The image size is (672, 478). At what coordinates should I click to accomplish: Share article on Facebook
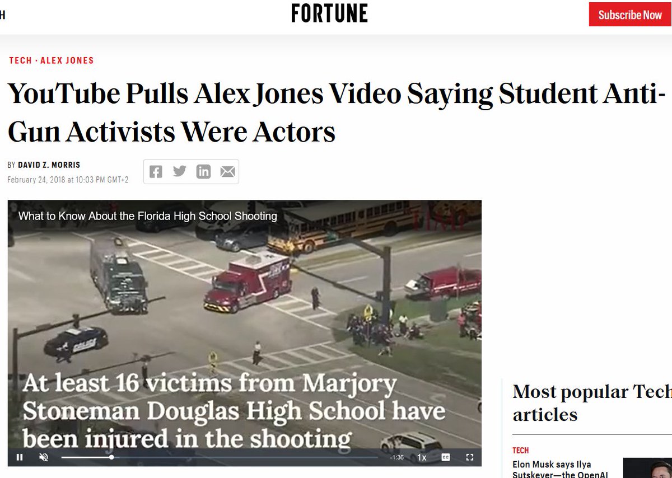pos(156,172)
